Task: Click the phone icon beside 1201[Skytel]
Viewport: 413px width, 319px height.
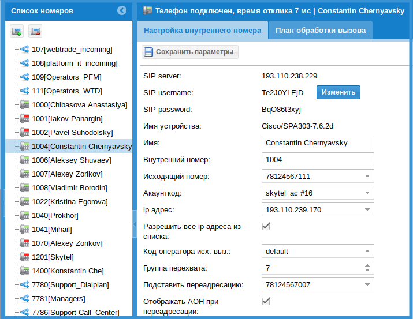Action: [x=25, y=257]
